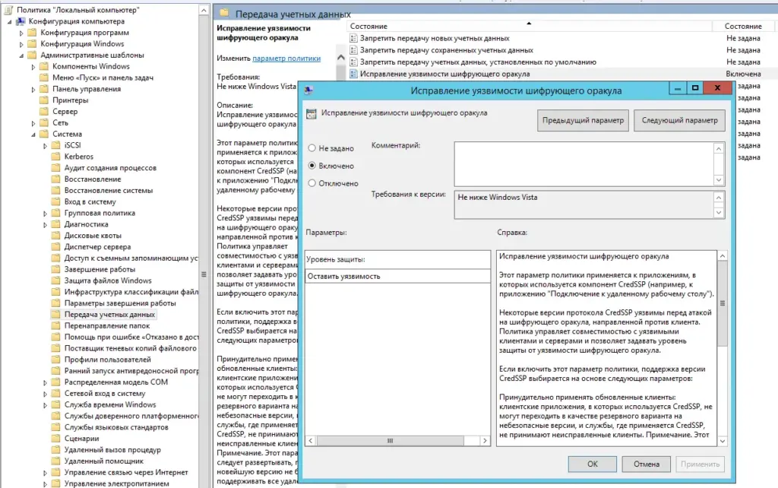This screenshot has width=778, height=488.
Task: Select the Отключено radio button
Action: coord(312,183)
